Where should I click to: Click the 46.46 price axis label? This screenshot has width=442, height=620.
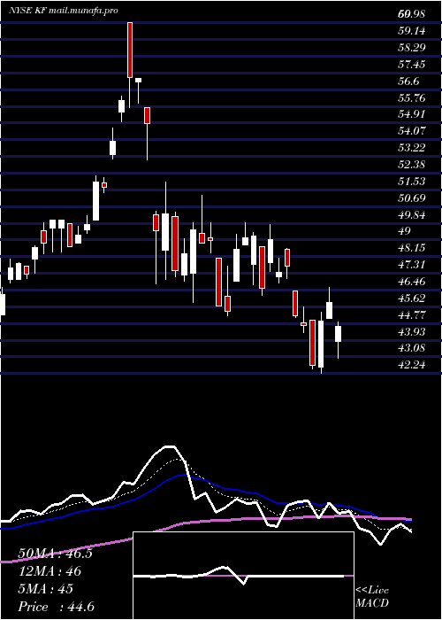point(412,282)
